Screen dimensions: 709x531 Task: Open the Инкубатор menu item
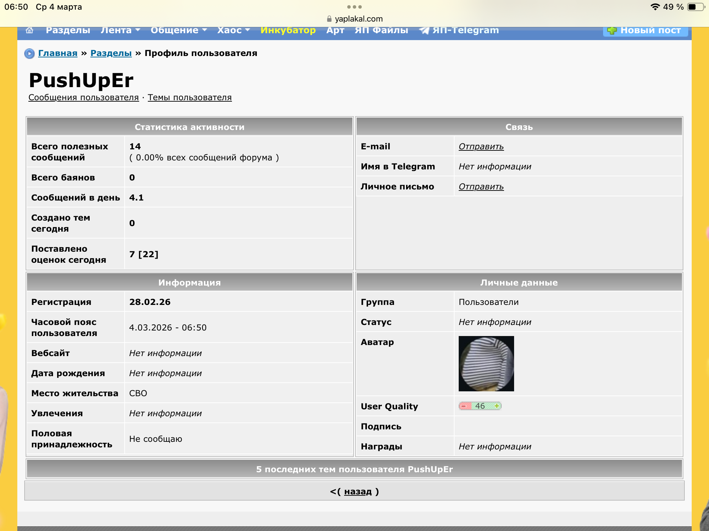288,30
